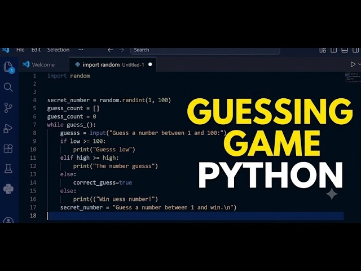The width and height of the screenshot is (361, 271).
Task: Open the overflow menu with three dots
Action: 81,50
